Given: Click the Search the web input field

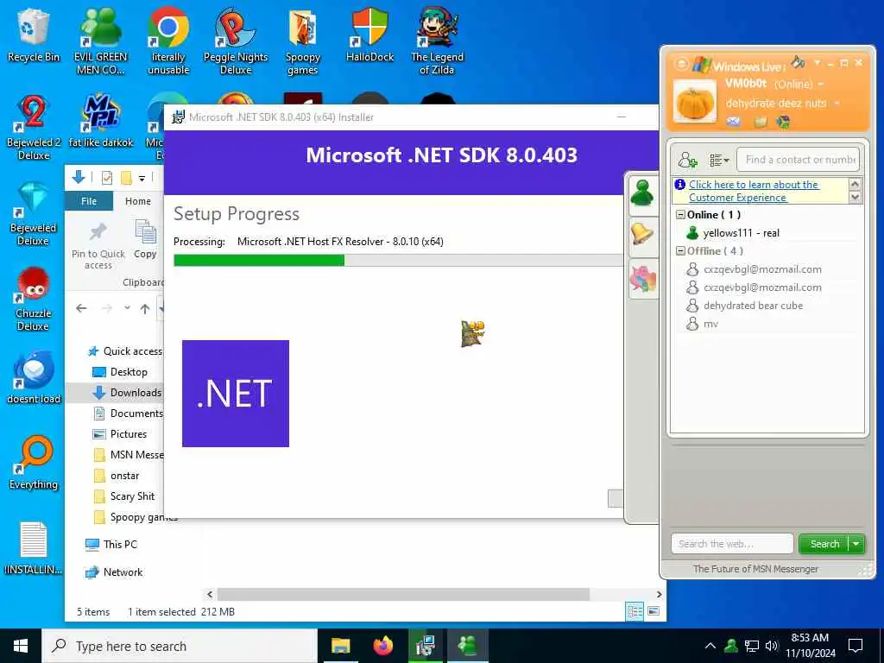Looking at the screenshot, I should point(732,544).
